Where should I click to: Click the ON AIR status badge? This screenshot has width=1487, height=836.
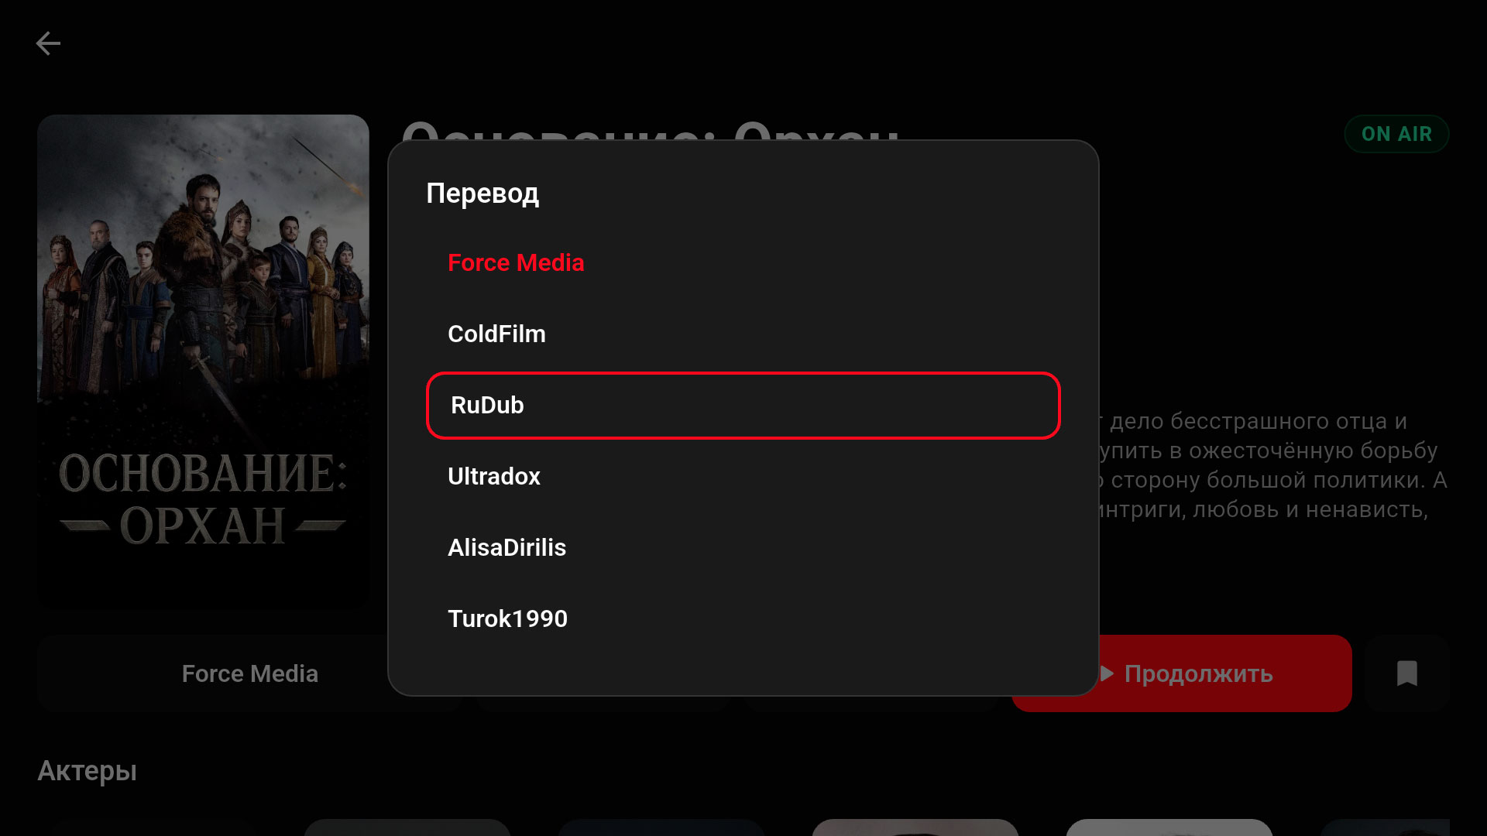(1396, 134)
